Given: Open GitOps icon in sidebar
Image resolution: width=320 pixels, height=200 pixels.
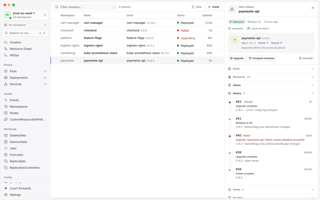Looking at the screenshot, I should 6,55.
